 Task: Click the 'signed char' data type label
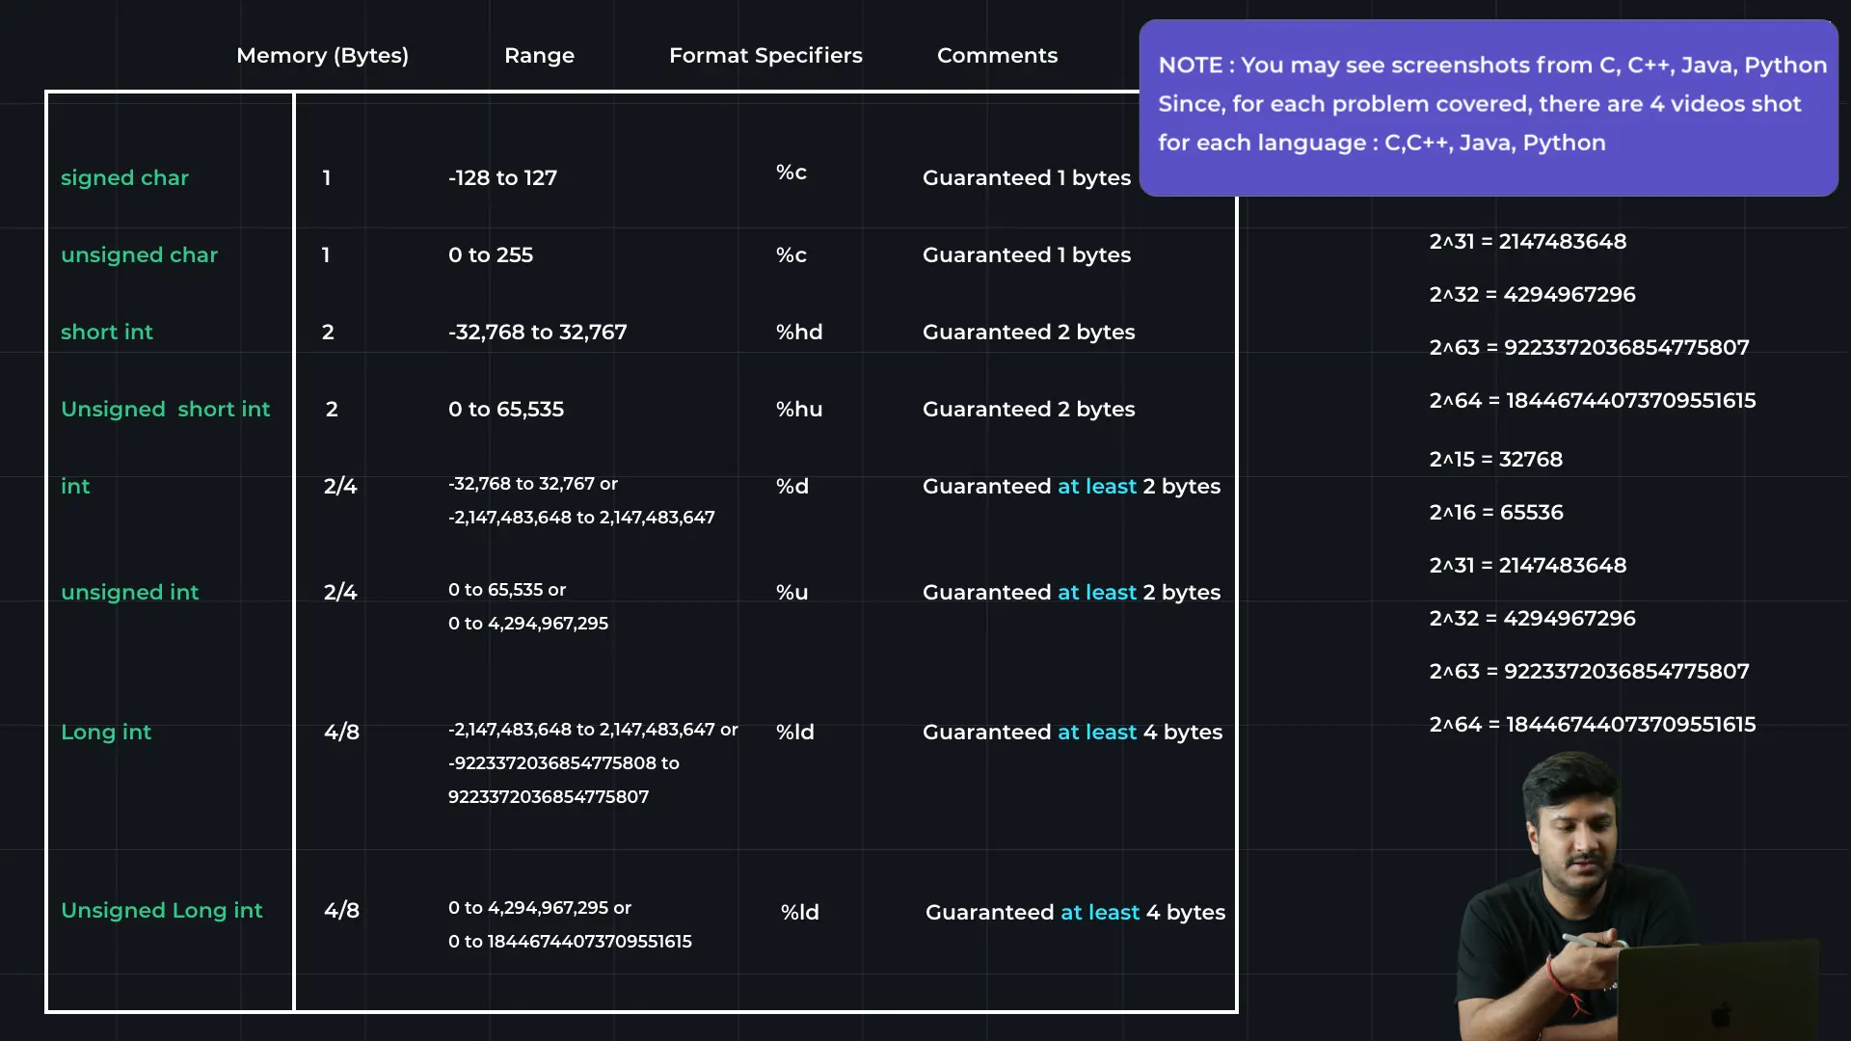point(124,177)
